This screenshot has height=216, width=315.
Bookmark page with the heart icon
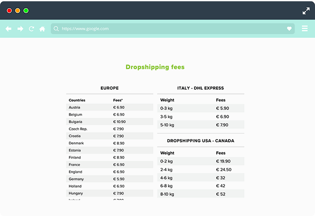(x=289, y=29)
